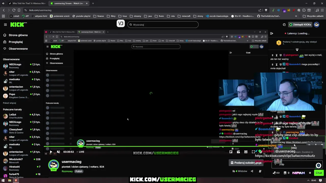Toggle theater mode in player
Screen dimensions: 326x183
tap(246, 152)
